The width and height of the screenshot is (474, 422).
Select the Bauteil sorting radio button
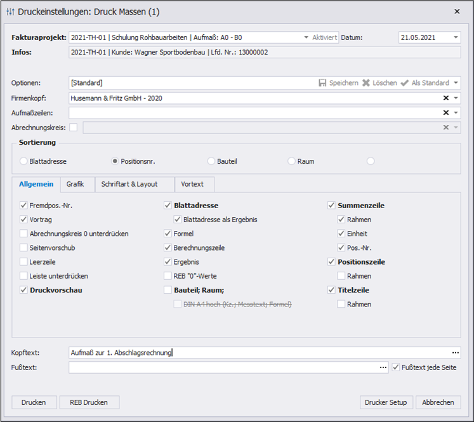coord(212,161)
